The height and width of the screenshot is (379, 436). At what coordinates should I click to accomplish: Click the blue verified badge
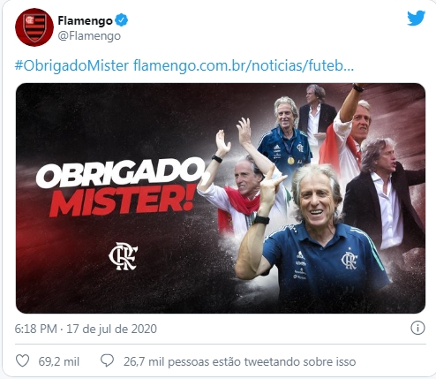coord(121,20)
